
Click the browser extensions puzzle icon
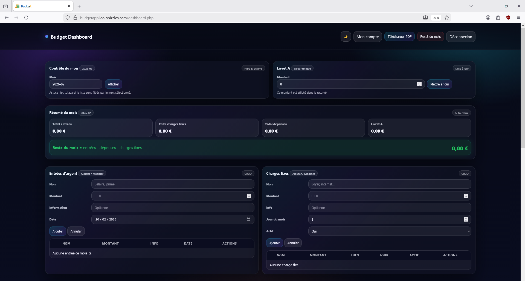click(x=498, y=18)
